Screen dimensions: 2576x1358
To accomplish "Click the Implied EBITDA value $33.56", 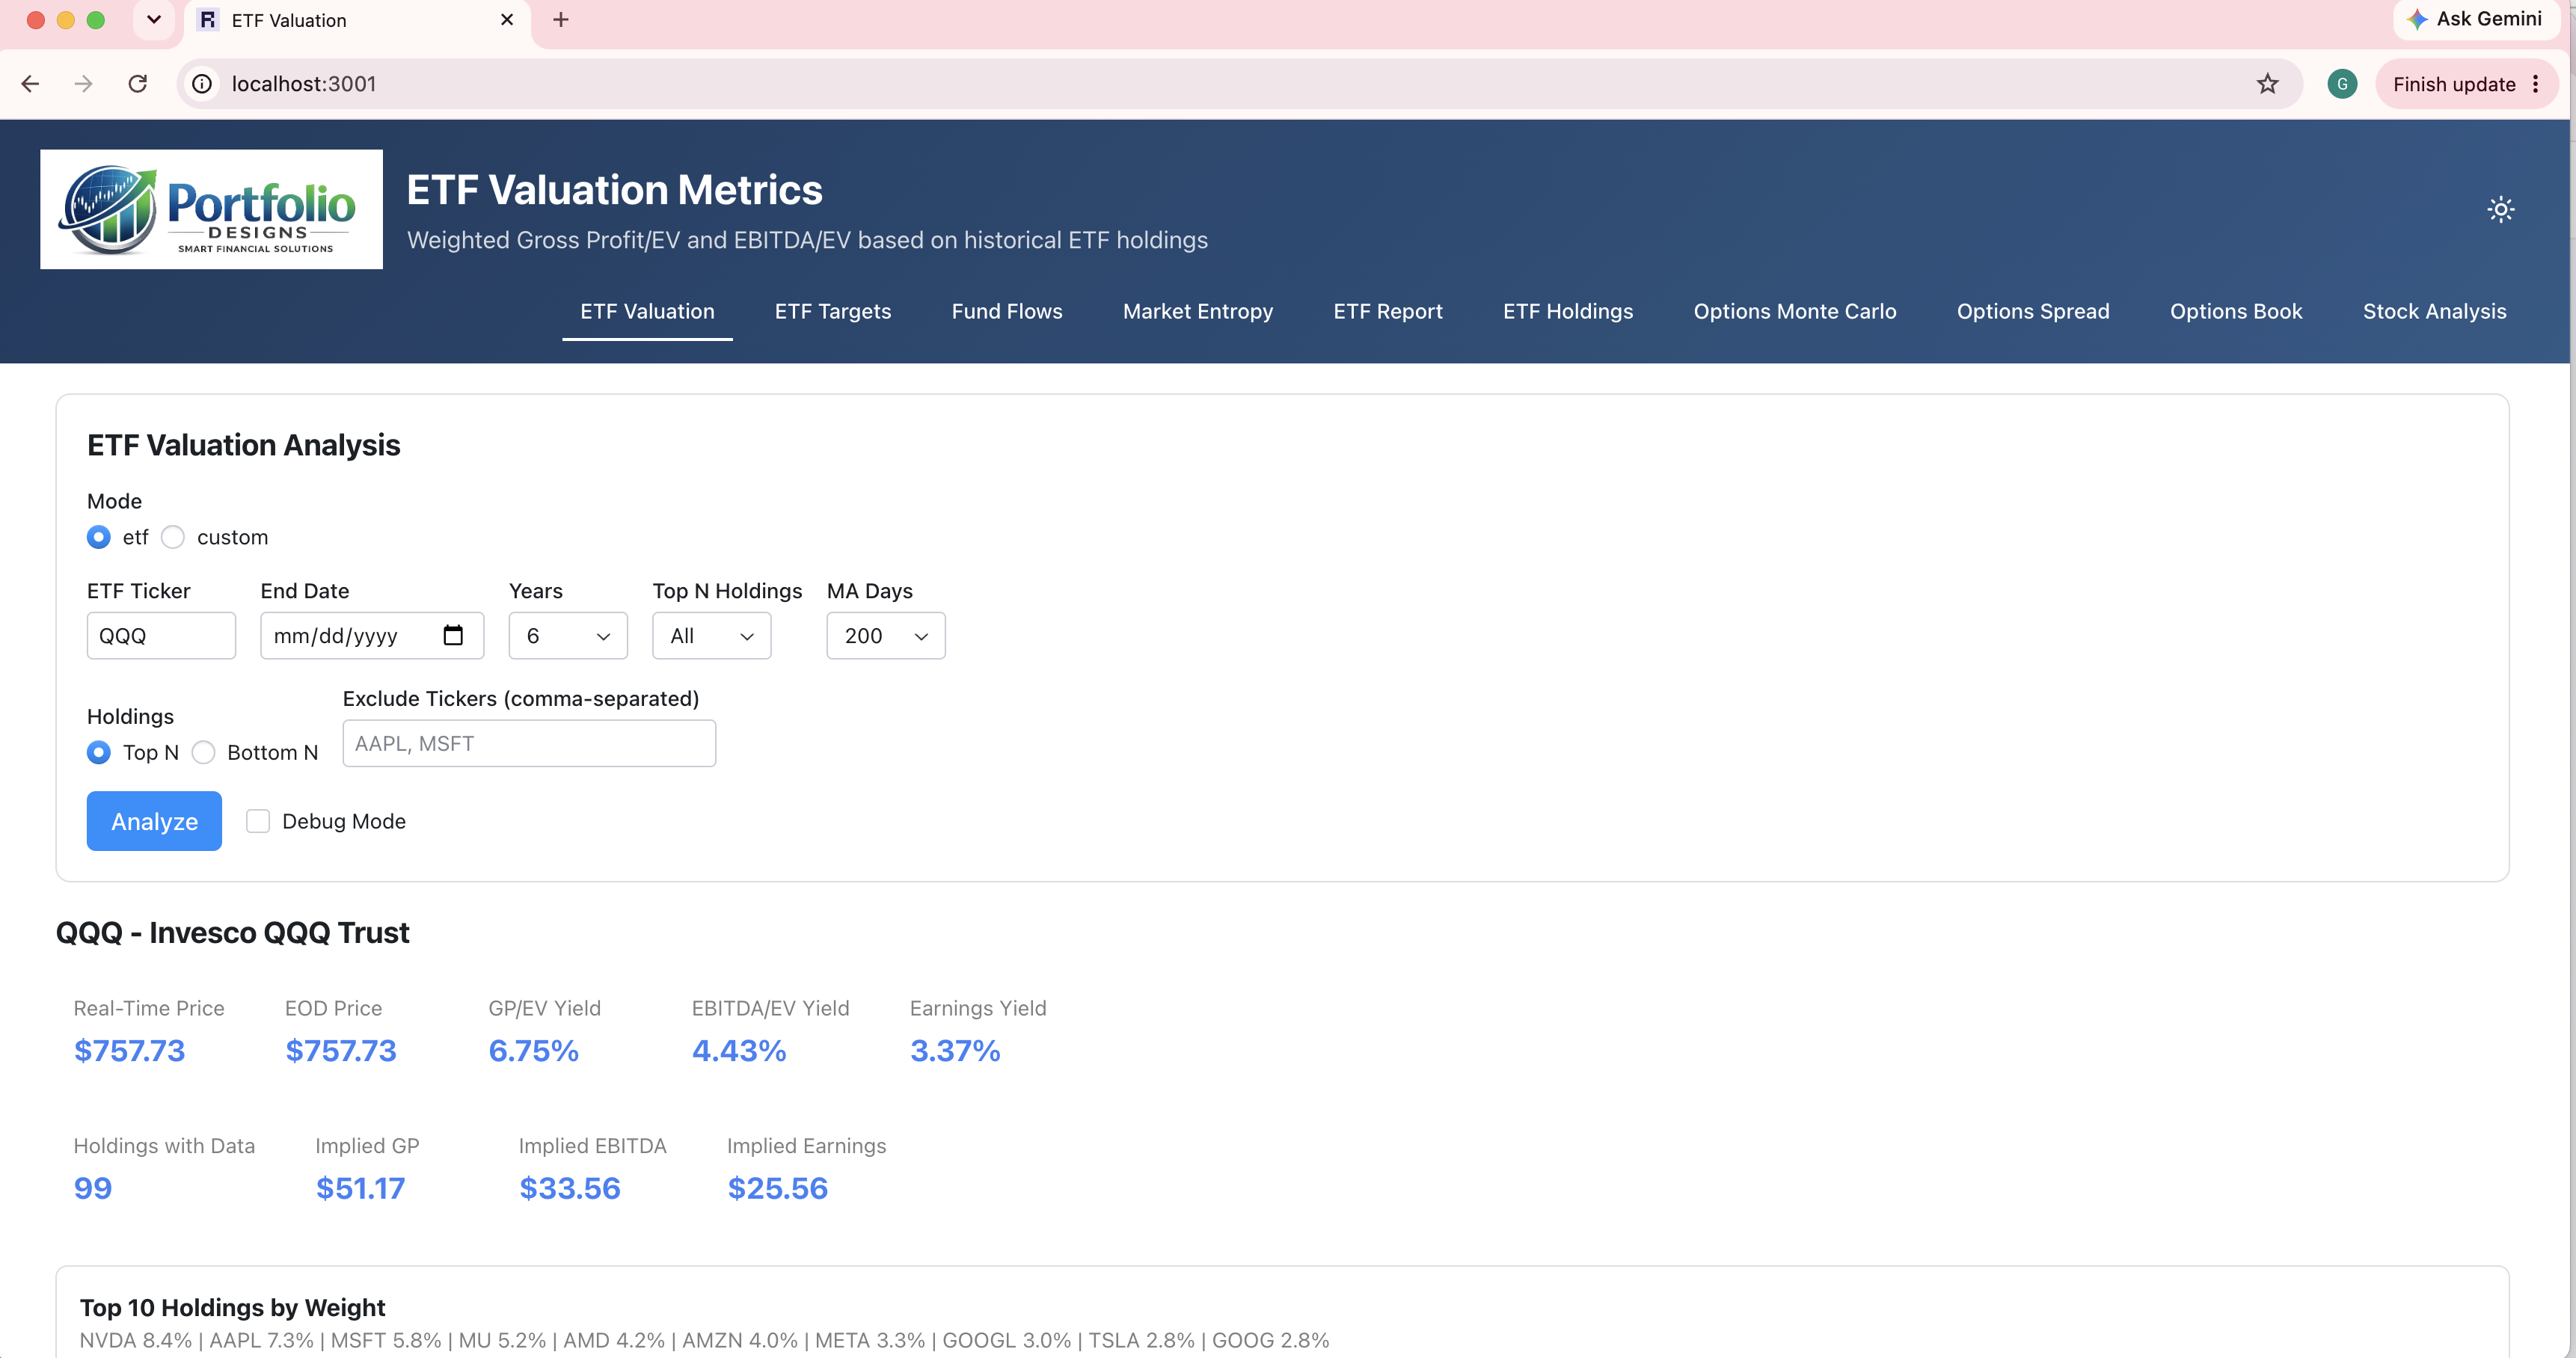I will click(x=570, y=1188).
